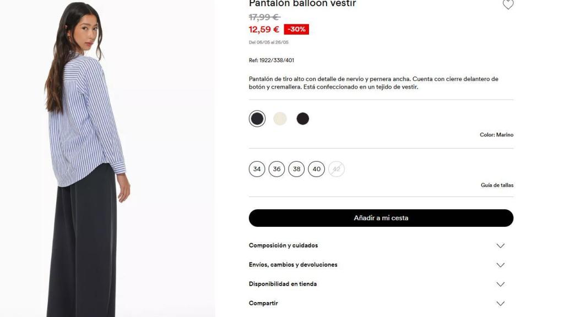The width and height of the screenshot is (564, 317).
Task: Open the Guía de tallas link
Action: coord(497,185)
